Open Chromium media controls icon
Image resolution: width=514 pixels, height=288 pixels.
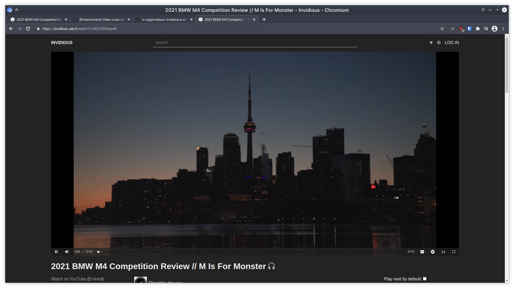click(x=486, y=29)
